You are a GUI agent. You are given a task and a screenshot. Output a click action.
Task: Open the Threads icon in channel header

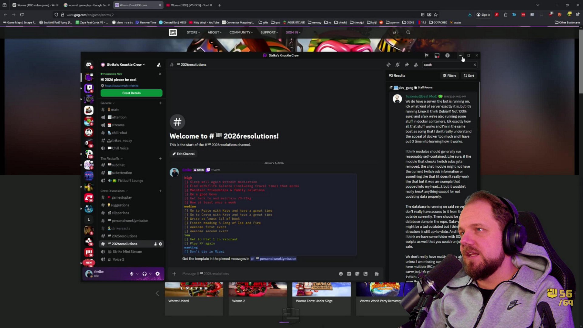coord(388,65)
